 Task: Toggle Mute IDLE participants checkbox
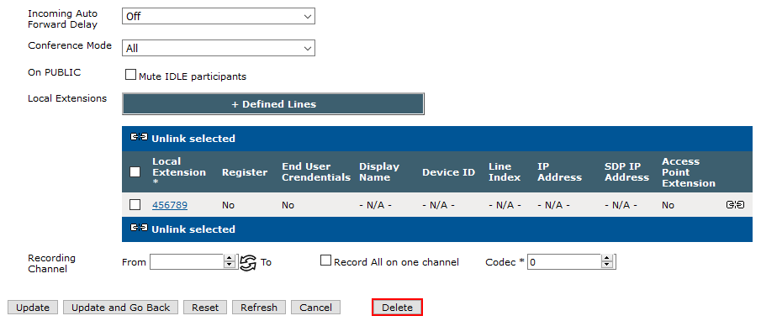click(130, 75)
